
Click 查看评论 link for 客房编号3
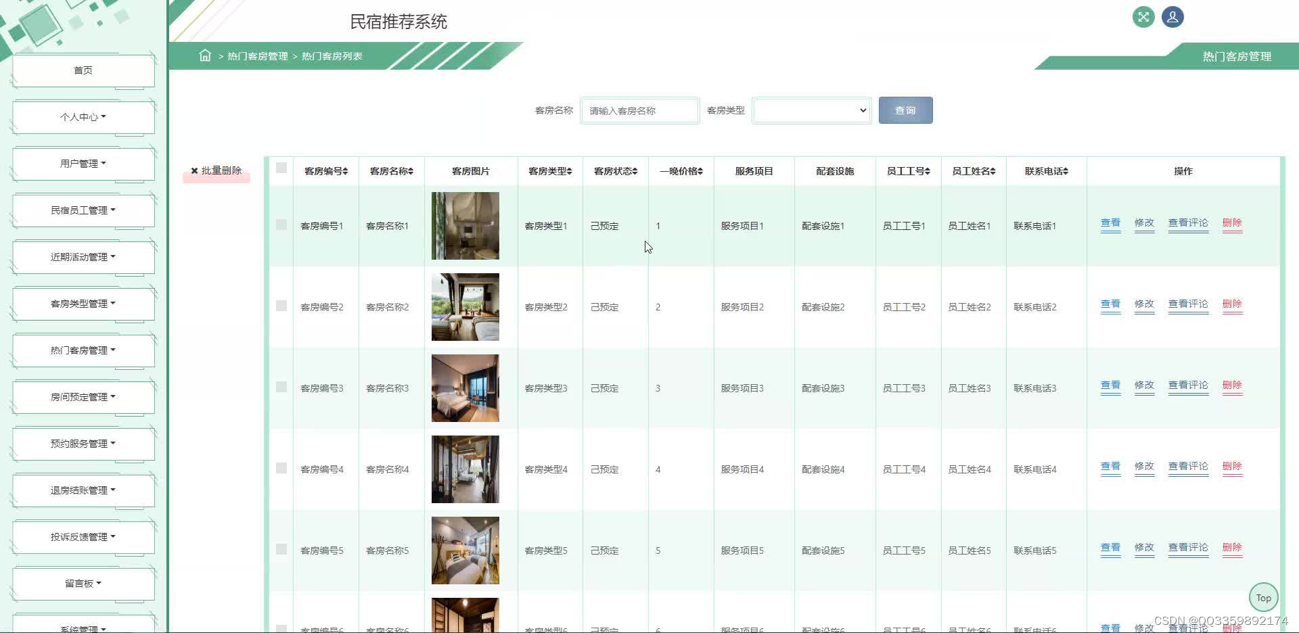1188,385
